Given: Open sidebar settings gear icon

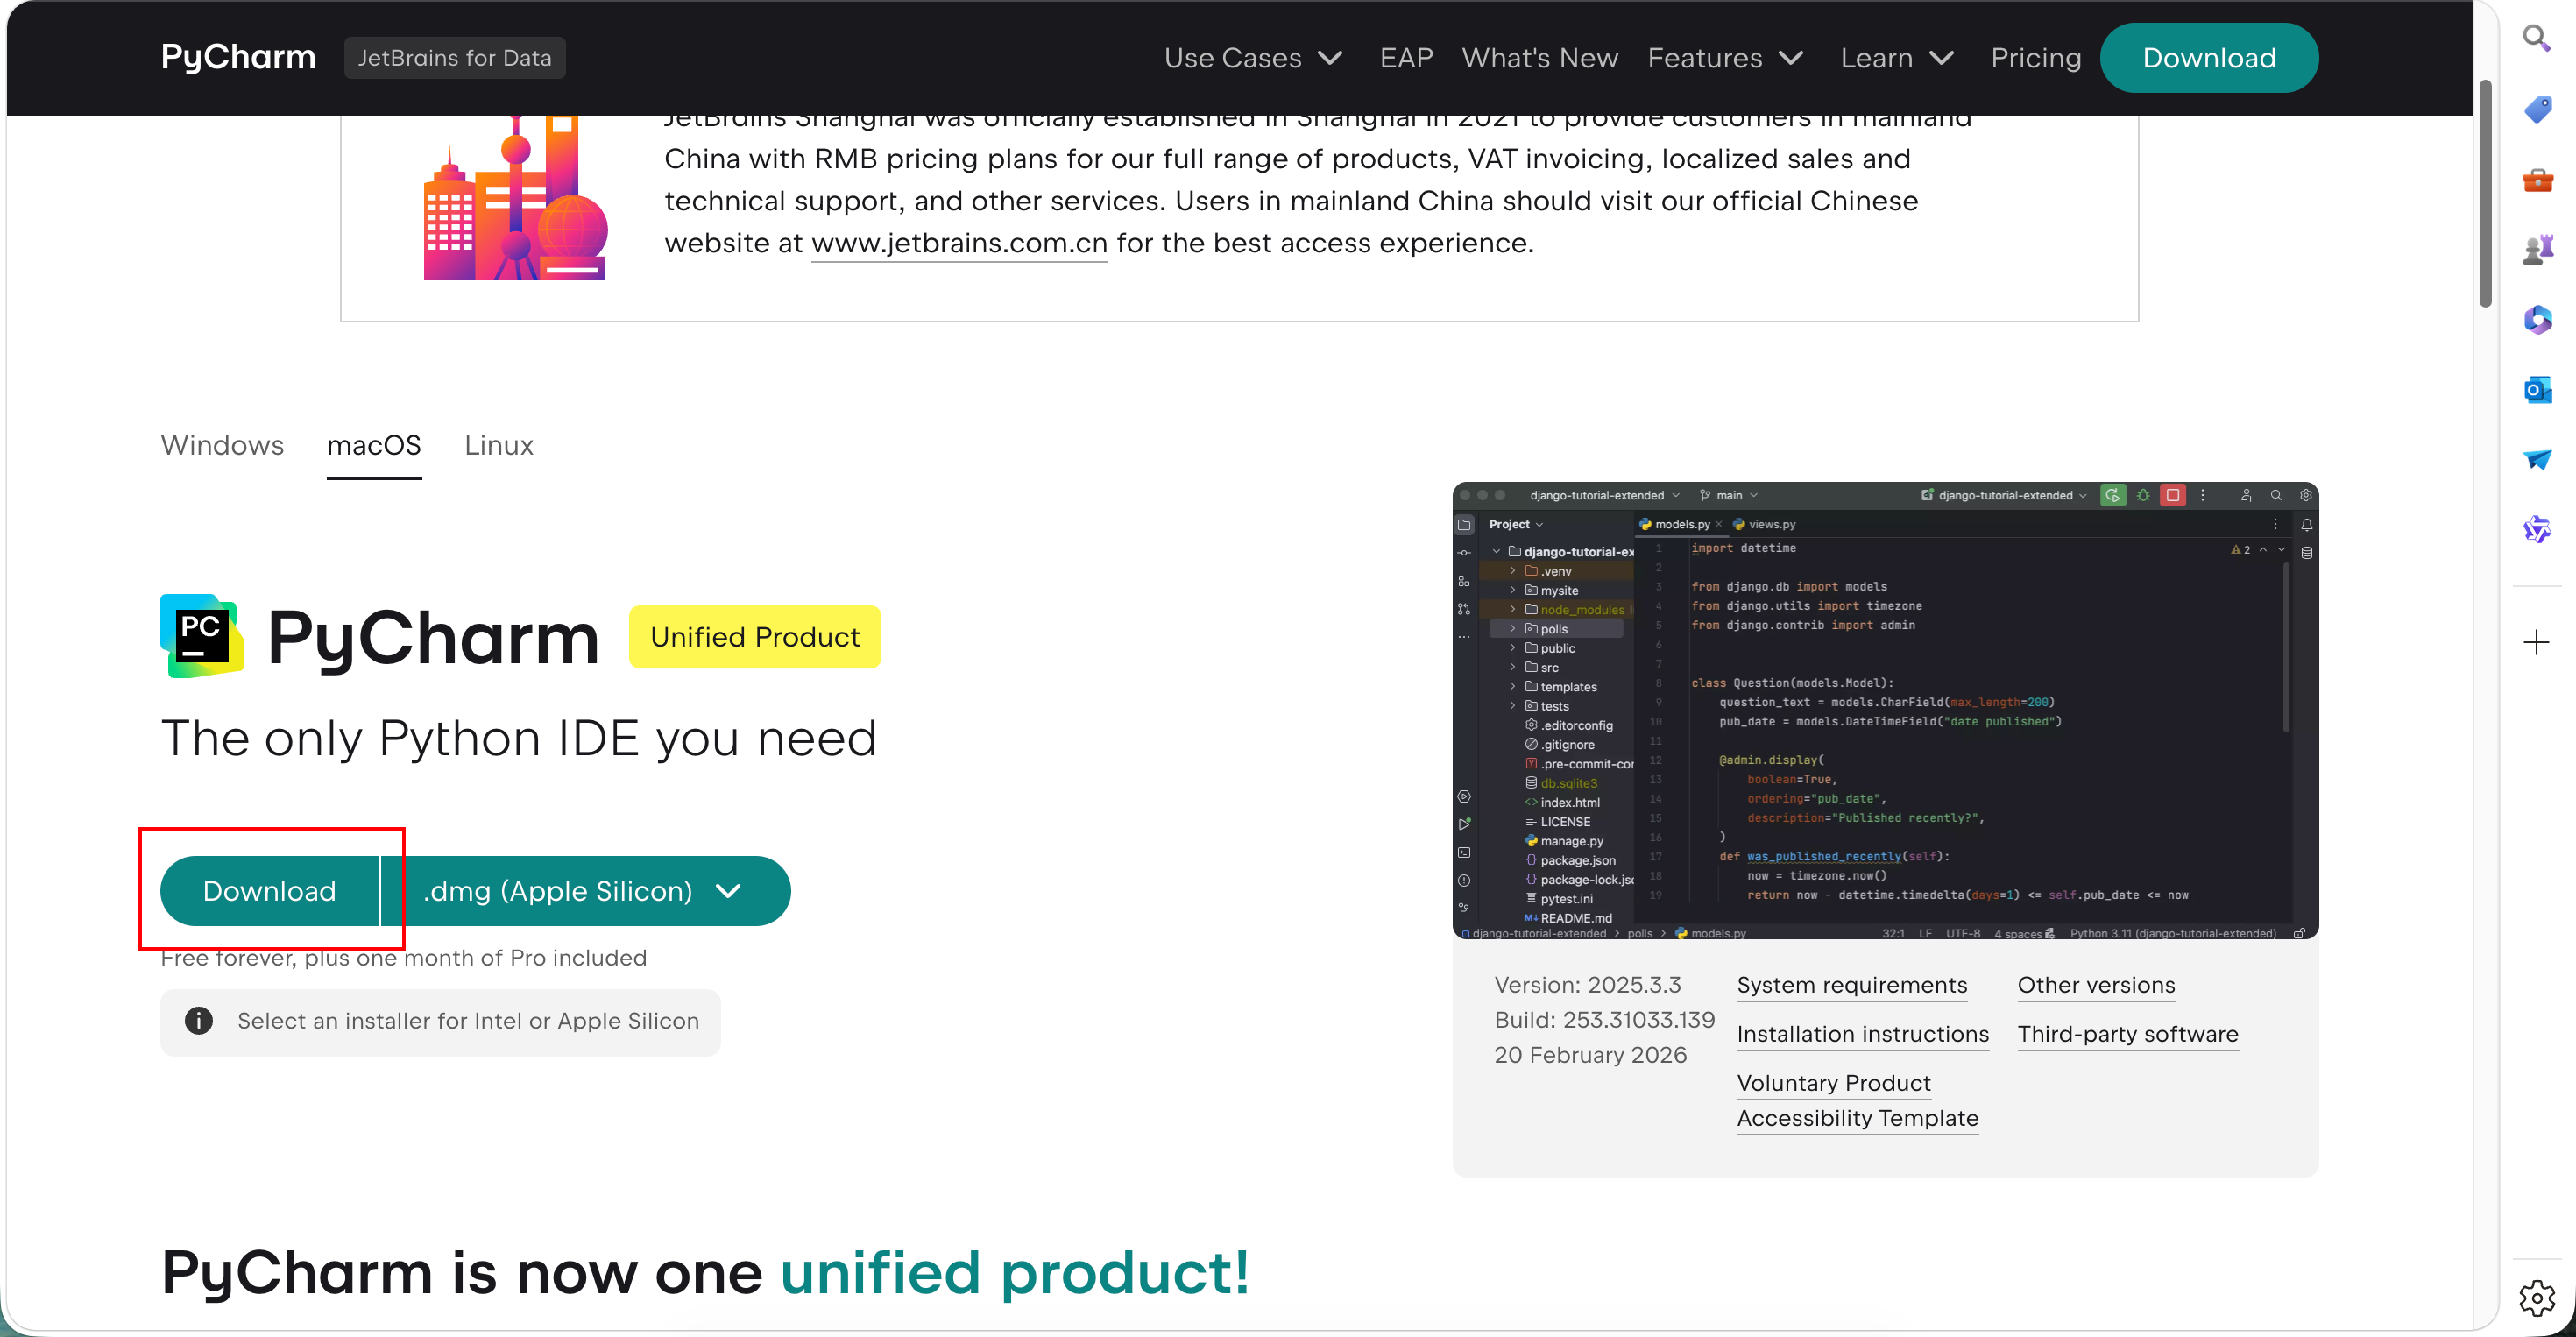Looking at the screenshot, I should [x=2536, y=1298].
